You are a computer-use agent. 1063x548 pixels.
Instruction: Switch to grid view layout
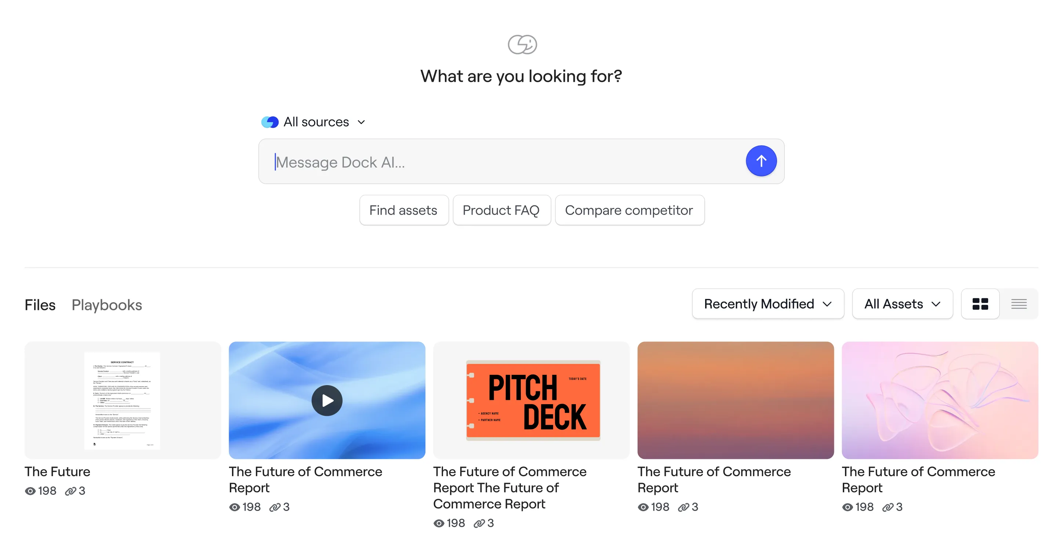pos(980,304)
